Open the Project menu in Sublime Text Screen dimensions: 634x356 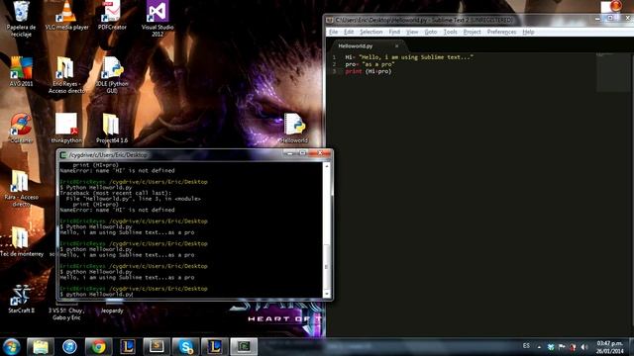[x=472, y=32]
